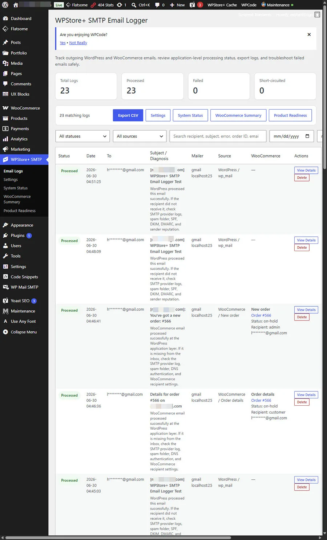Select WooCommerce Summary submenu item
This screenshot has height=540, width=327.
pos(17,199)
